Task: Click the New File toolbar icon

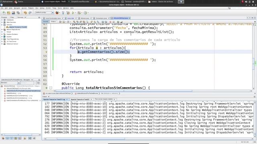Action: point(4,13)
